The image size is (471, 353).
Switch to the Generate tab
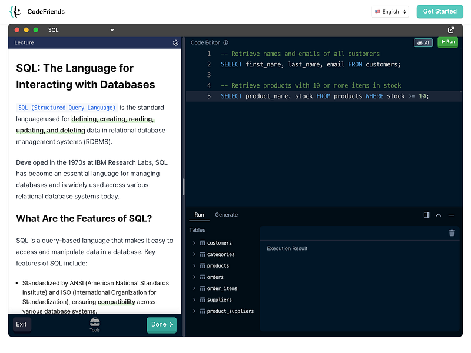226,215
